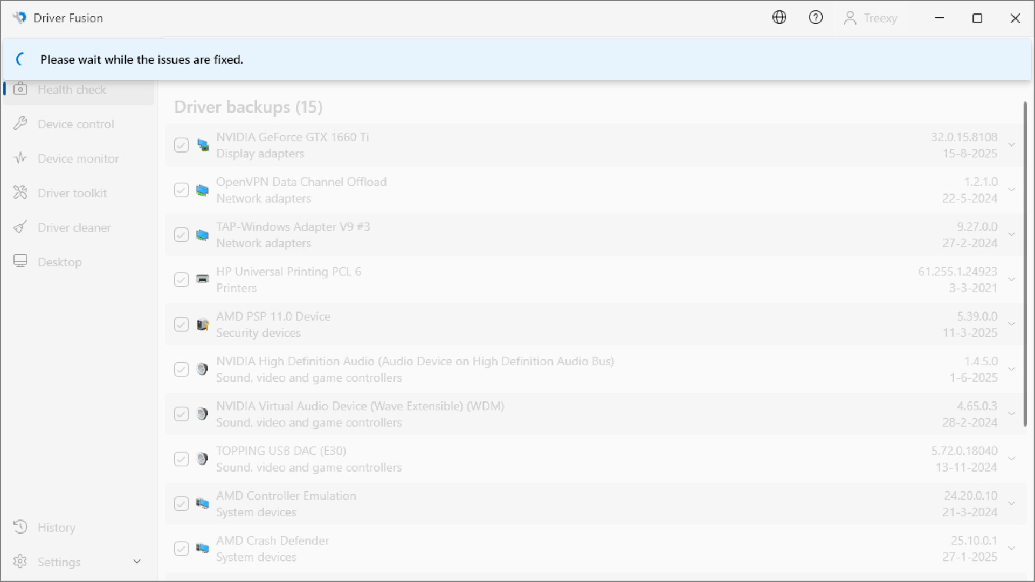
Task: Click the Treexy account profile icon
Action: click(x=850, y=18)
